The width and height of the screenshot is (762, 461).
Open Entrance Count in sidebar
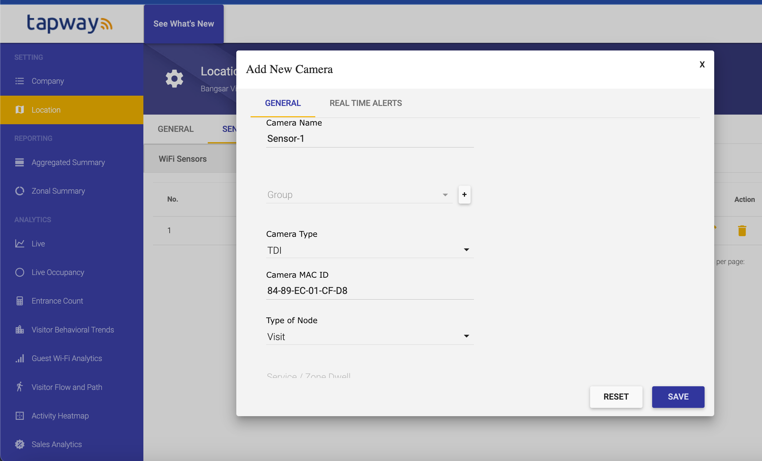(57, 301)
